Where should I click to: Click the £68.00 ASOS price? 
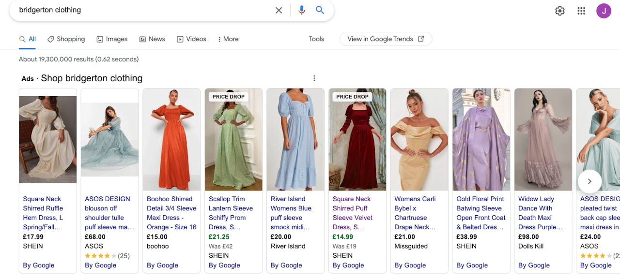(x=95, y=237)
